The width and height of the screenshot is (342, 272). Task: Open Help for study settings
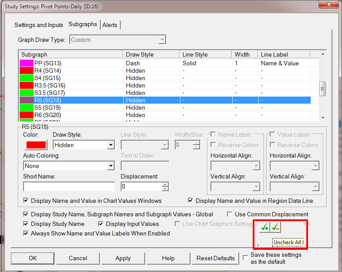[x=168, y=258]
